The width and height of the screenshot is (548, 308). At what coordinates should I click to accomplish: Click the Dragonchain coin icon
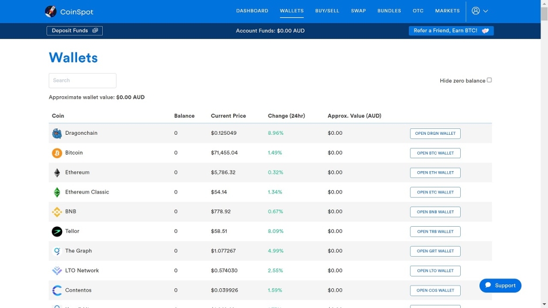(57, 133)
